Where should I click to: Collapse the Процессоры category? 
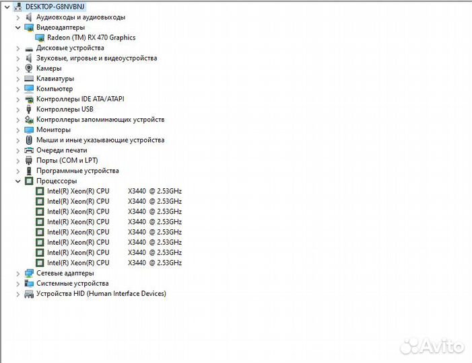(18, 182)
